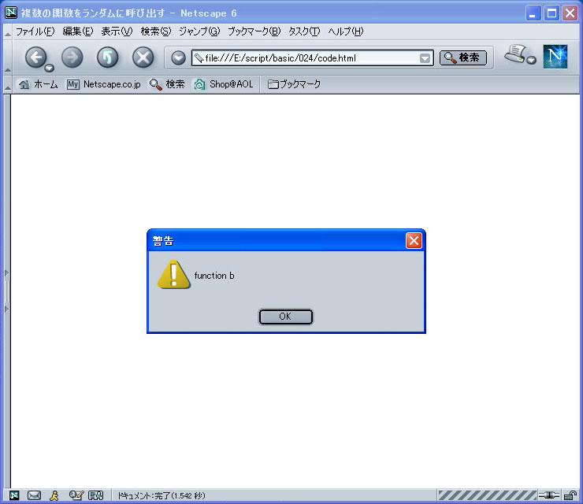
Task: Open the 表示(V) menu
Action: (117, 31)
